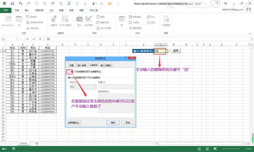Expand the formula bar

[x=251, y=39]
